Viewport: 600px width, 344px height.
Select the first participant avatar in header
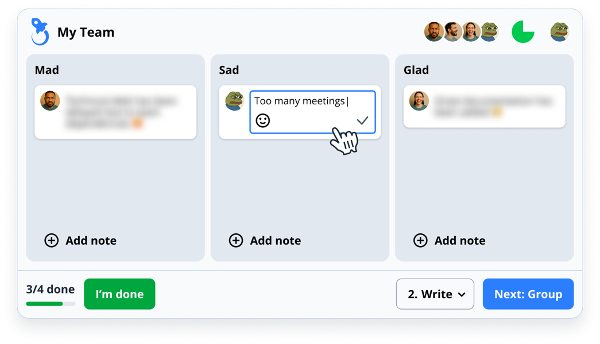[434, 32]
